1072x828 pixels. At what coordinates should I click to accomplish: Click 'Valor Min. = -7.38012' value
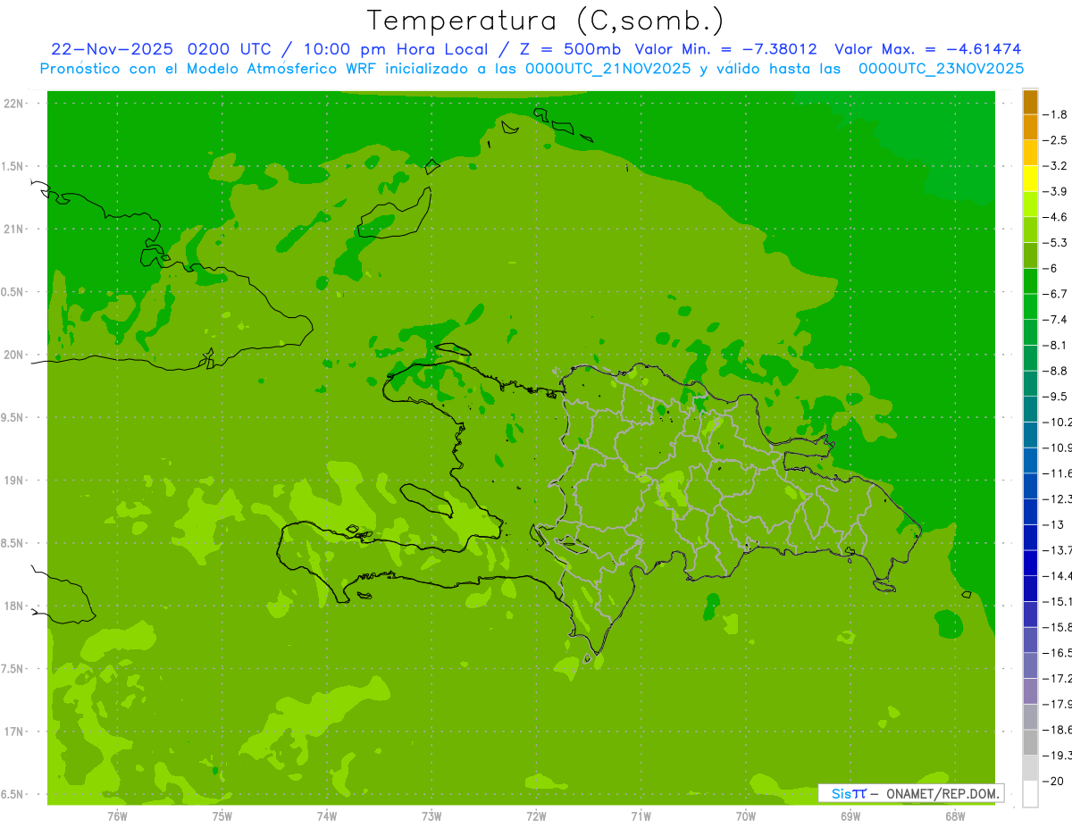point(726,49)
